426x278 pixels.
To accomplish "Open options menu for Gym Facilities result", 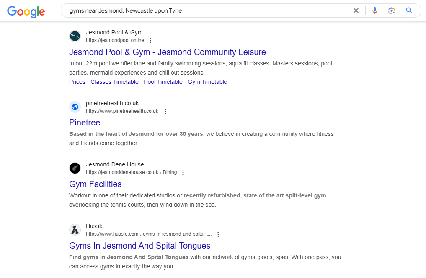I will click(183, 172).
